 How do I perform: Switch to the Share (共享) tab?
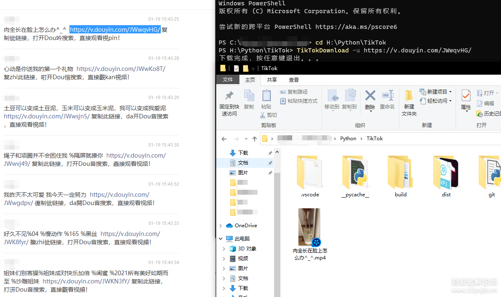tap(272, 80)
